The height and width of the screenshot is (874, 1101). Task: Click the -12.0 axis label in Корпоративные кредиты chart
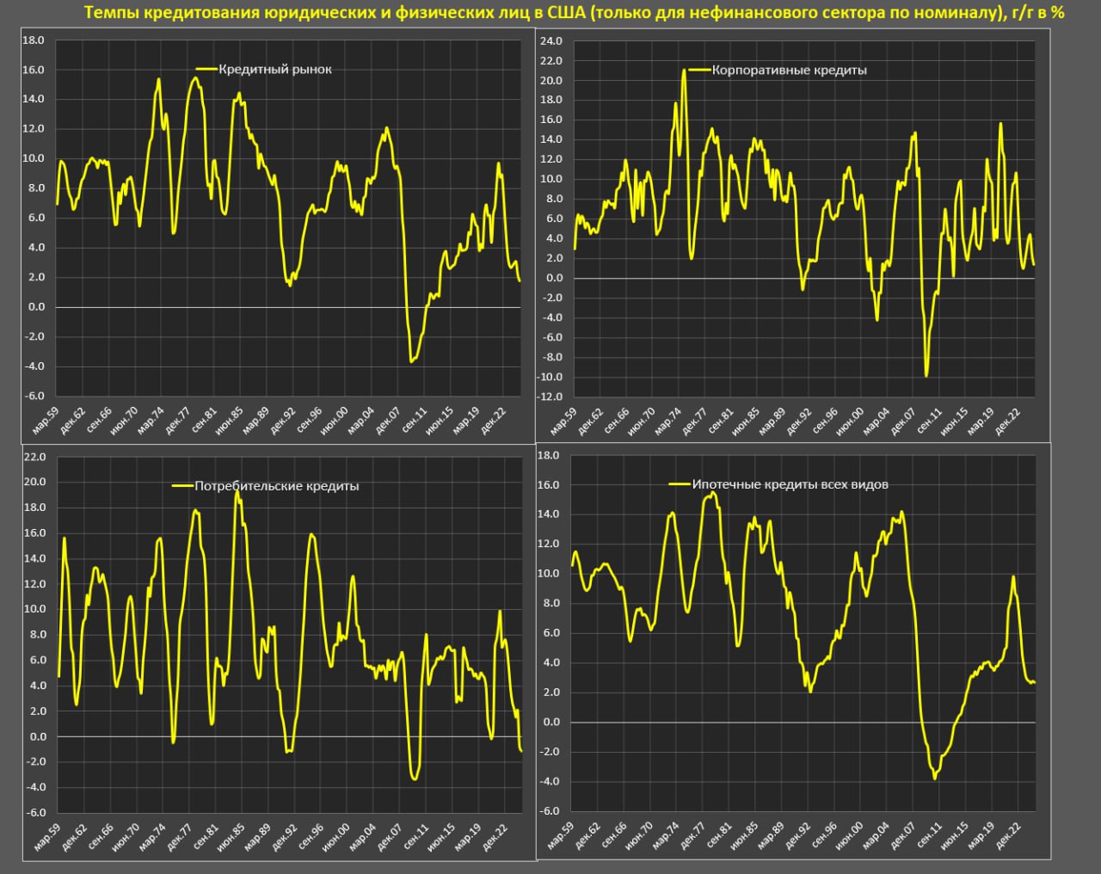(x=550, y=397)
